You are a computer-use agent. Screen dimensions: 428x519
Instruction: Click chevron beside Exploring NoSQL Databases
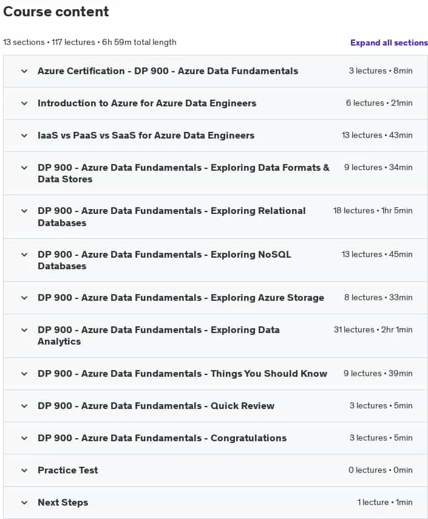pyautogui.click(x=24, y=255)
